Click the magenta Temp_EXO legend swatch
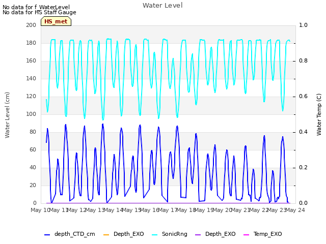Image resolution: width=326 pixels, height=244 pixels. pyautogui.click(x=246, y=235)
